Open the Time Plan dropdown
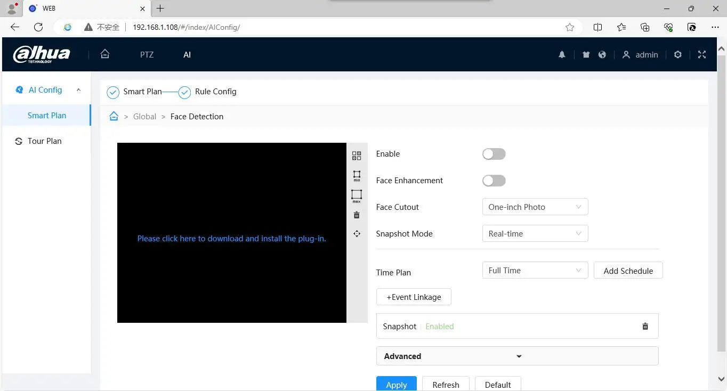This screenshot has height=391, width=727. (x=535, y=271)
